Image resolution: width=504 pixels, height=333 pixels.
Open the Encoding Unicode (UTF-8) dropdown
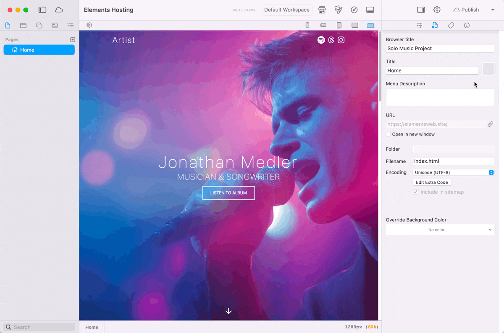pos(453,172)
